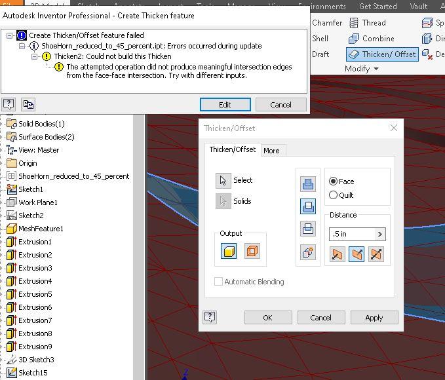Open help in the Thicken/Offset dialog
Image resolution: width=445 pixels, height=380 pixels.
(x=210, y=317)
